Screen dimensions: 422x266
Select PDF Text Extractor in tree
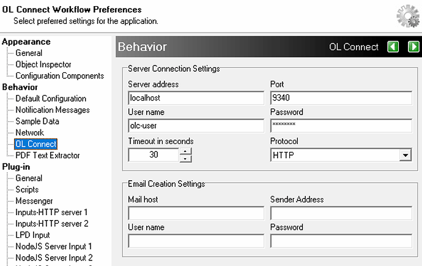pos(48,156)
